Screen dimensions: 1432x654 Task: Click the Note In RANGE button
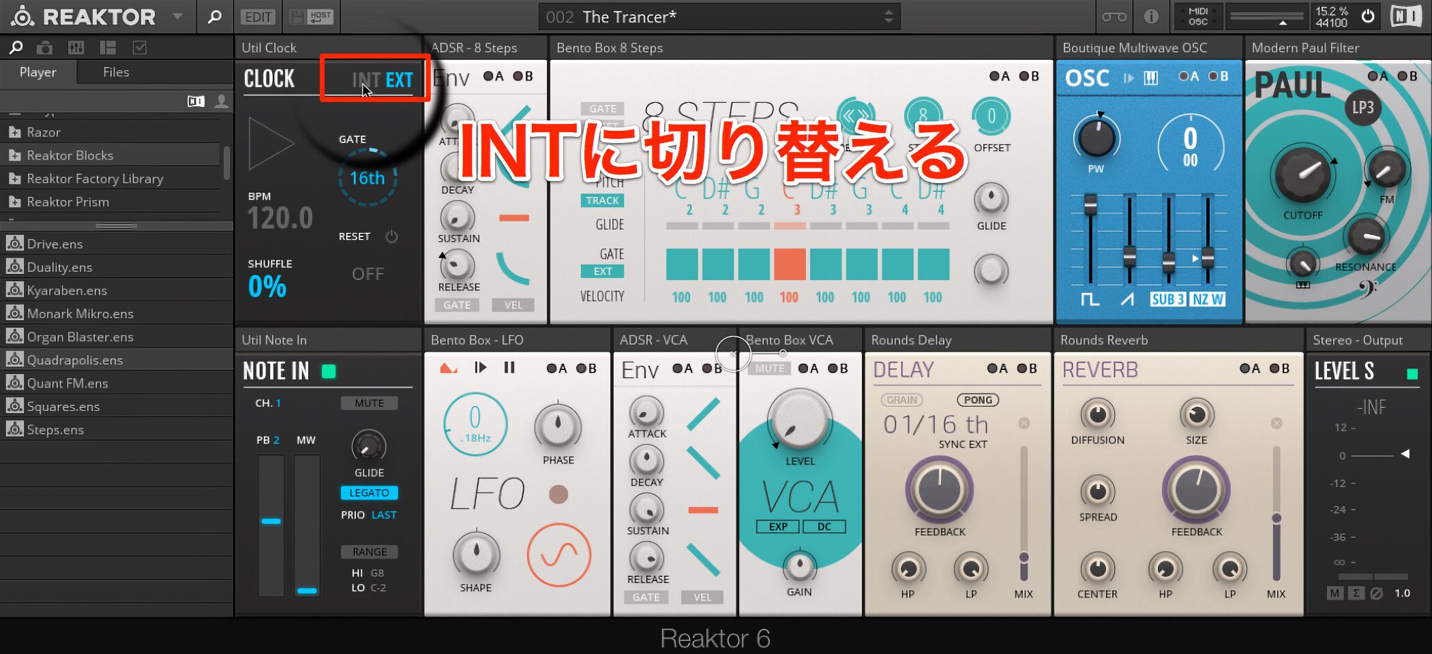point(369,552)
